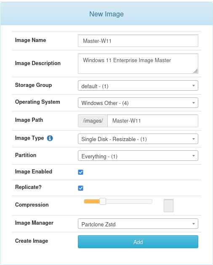Click the Image Path text field
This screenshot has height=265, width=213.
[x=153, y=121]
